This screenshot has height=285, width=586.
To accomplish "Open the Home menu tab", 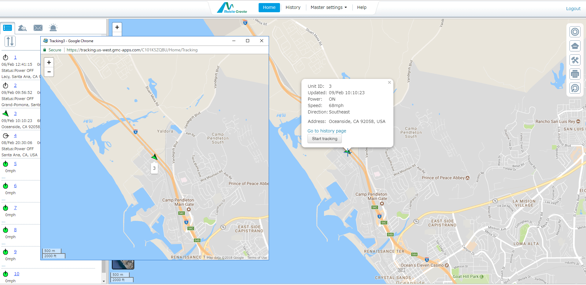I will tap(269, 8).
